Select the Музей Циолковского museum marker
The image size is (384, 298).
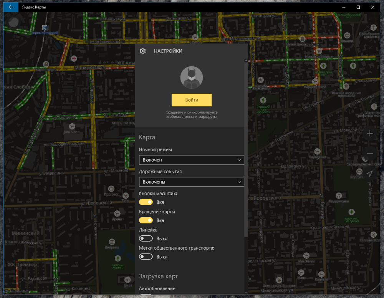click(x=303, y=38)
